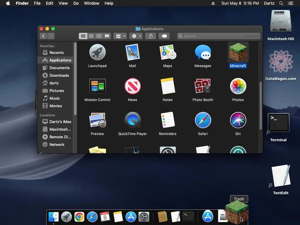Viewport: 300px width, 225px height.
Task: Open Downloads in the sidebar
Action: click(55, 75)
